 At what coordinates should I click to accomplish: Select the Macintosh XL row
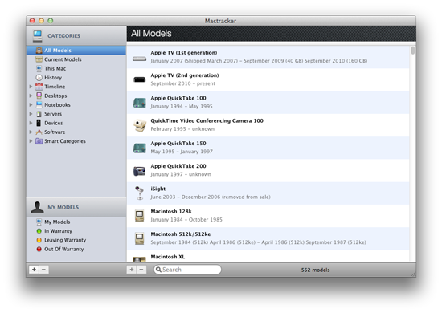[268, 256]
